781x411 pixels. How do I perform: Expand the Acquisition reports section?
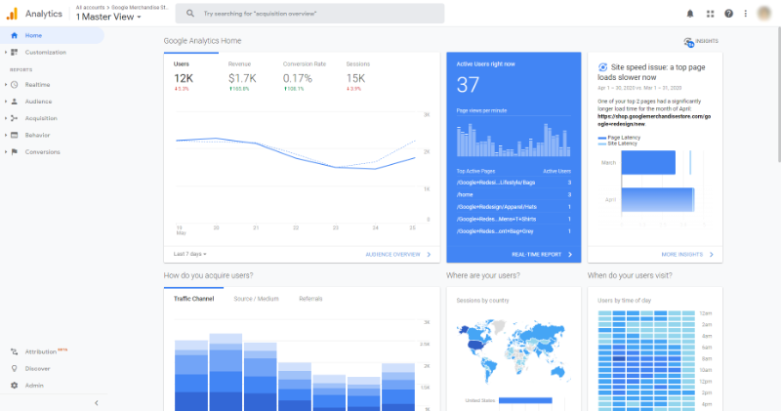tap(41, 118)
